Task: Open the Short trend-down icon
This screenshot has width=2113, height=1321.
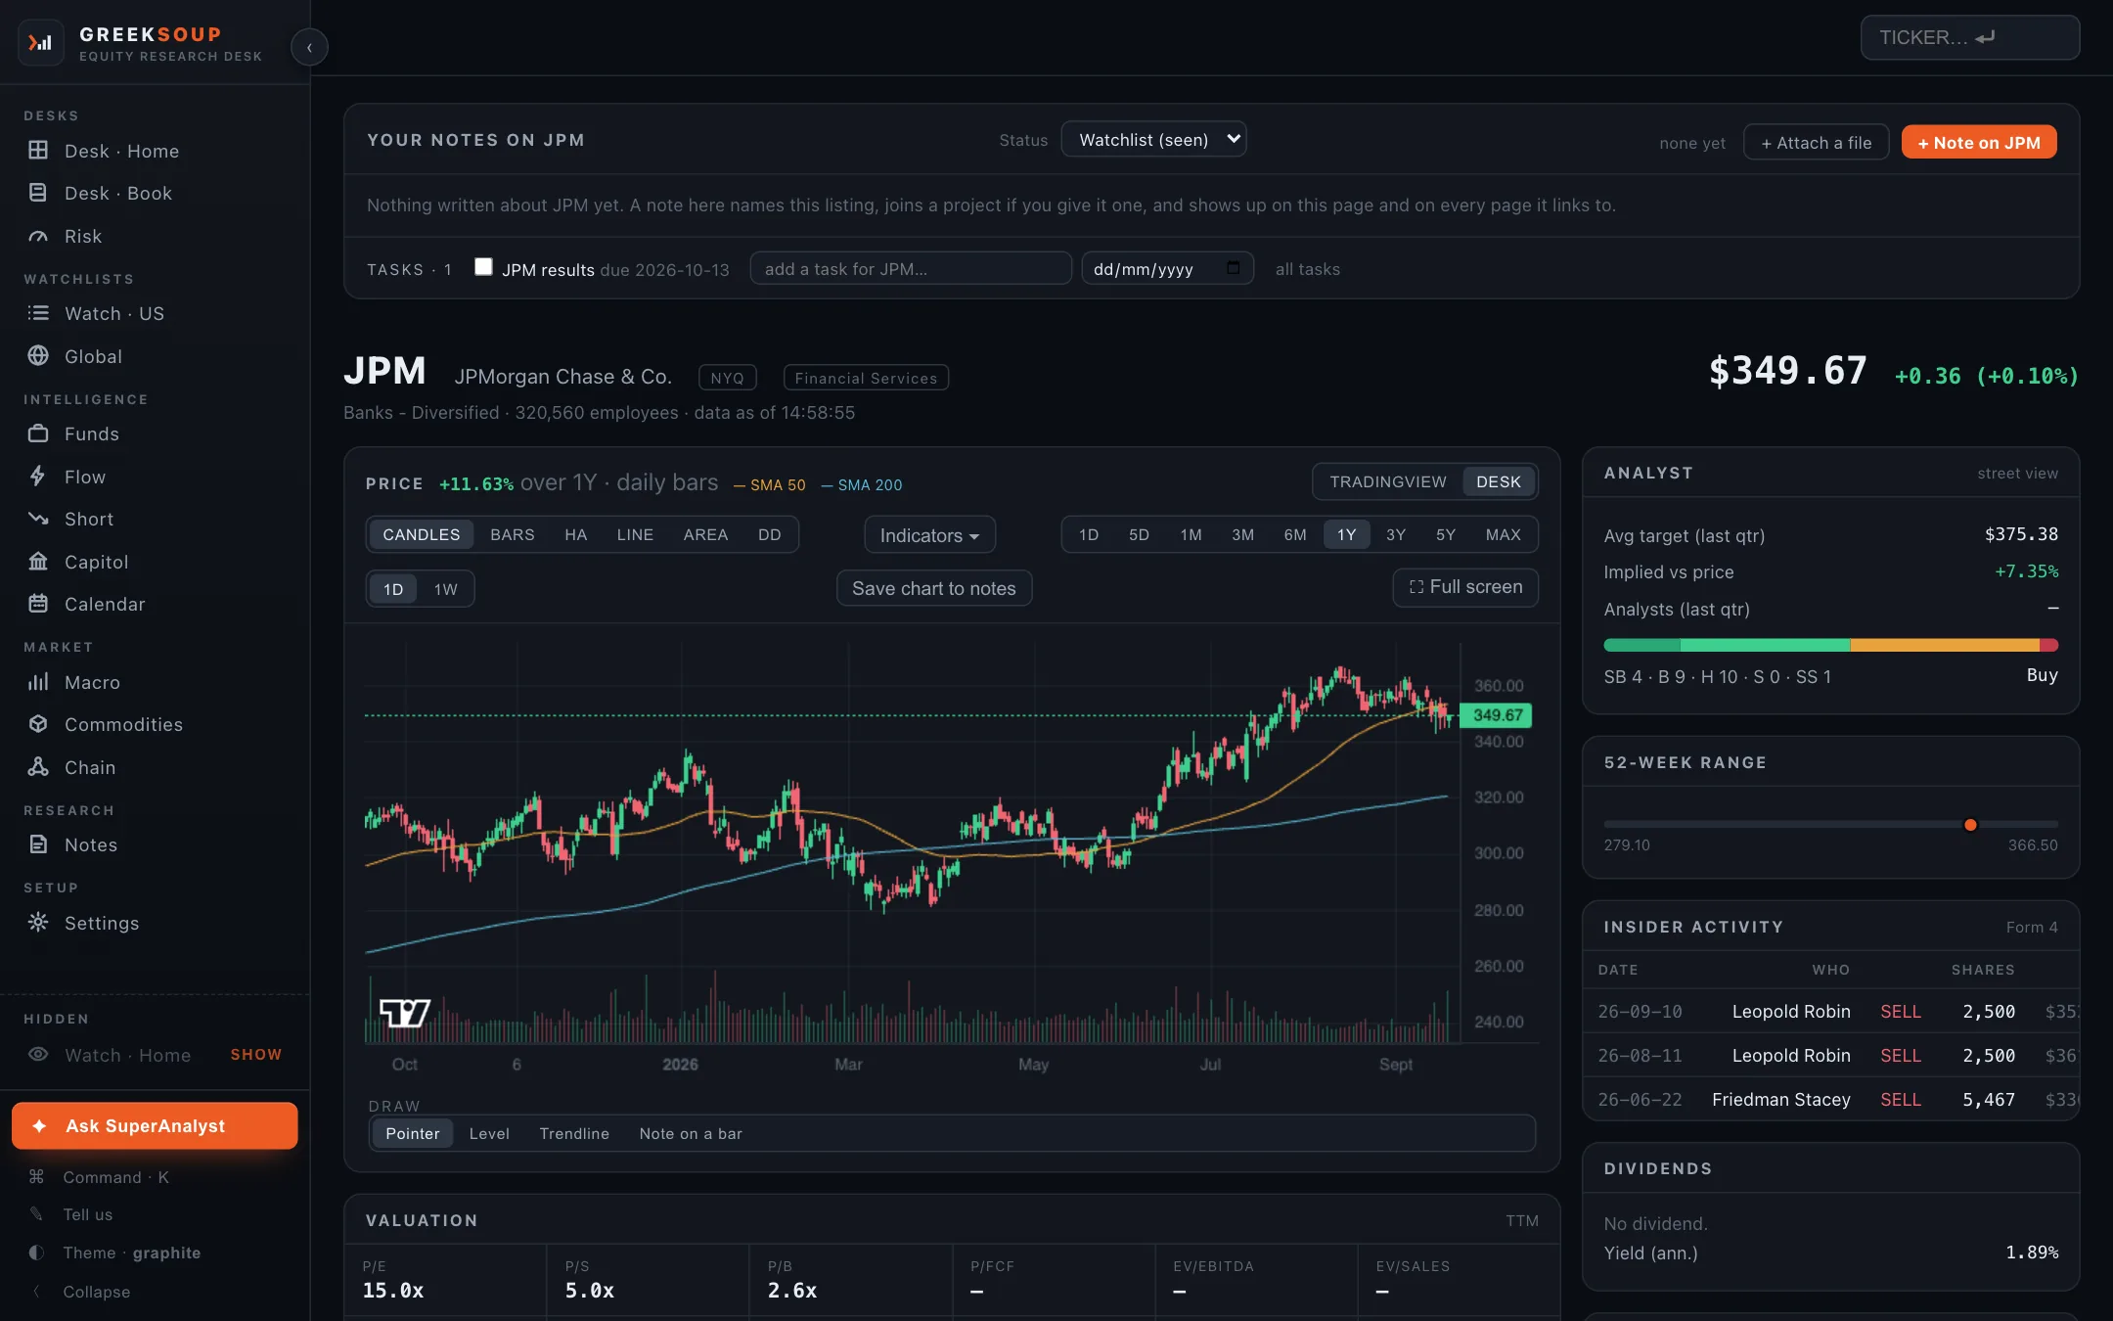Action: (38, 519)
